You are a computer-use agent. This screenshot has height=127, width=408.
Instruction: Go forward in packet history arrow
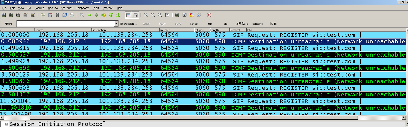pos(96,15)
